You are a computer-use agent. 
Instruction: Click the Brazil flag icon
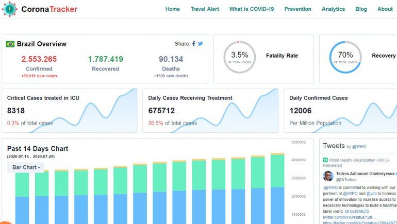[x=10, y=44]
